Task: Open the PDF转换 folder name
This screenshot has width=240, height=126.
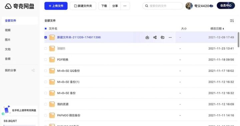Action: [63, 60]
